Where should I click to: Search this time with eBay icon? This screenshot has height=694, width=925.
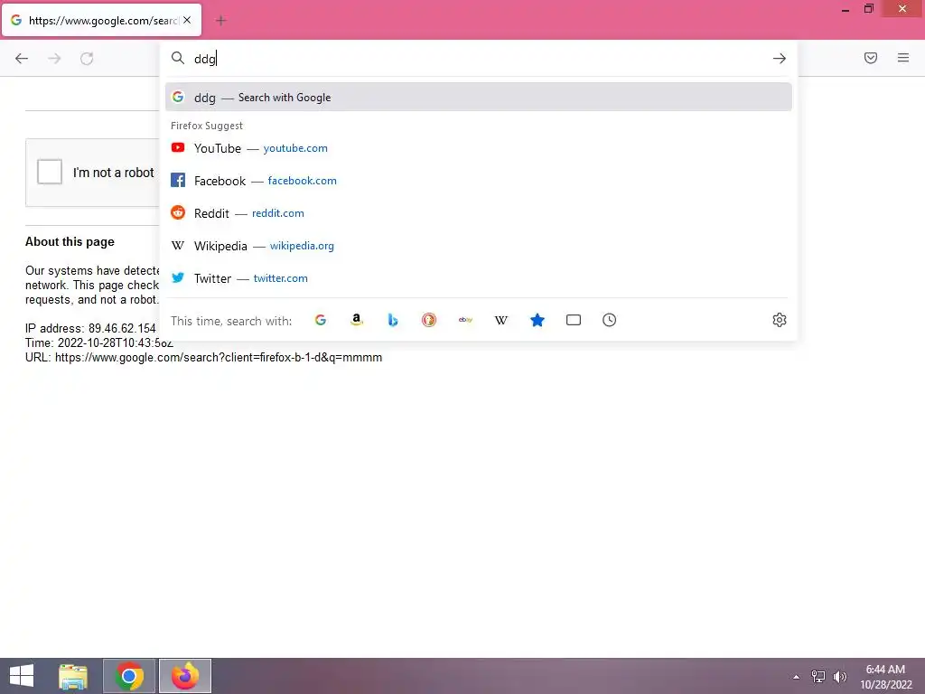(x=465, y=320)
